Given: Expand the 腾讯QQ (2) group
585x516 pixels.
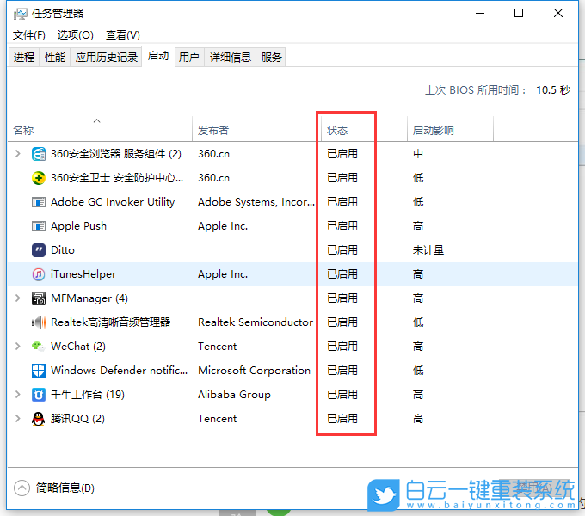Looking at the screenshot, I should (17, 419).
